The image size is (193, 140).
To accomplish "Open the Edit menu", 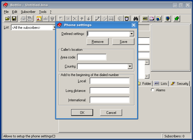I will coord(15,12).
